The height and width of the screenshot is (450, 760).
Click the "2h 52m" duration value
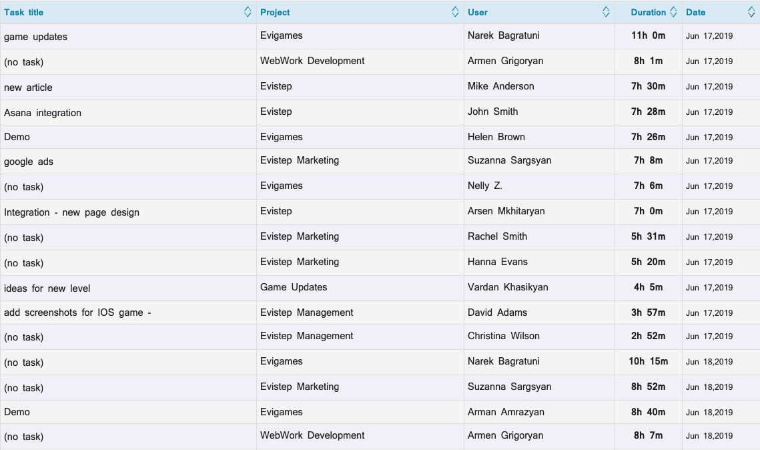point(649,336)
